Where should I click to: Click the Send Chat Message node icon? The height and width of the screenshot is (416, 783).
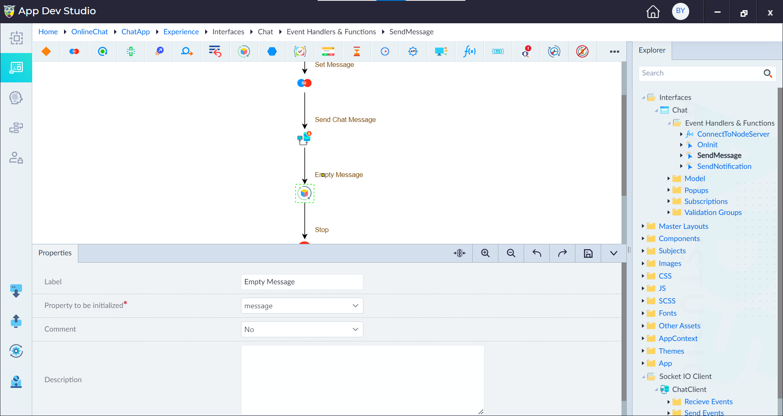point(304,138)
